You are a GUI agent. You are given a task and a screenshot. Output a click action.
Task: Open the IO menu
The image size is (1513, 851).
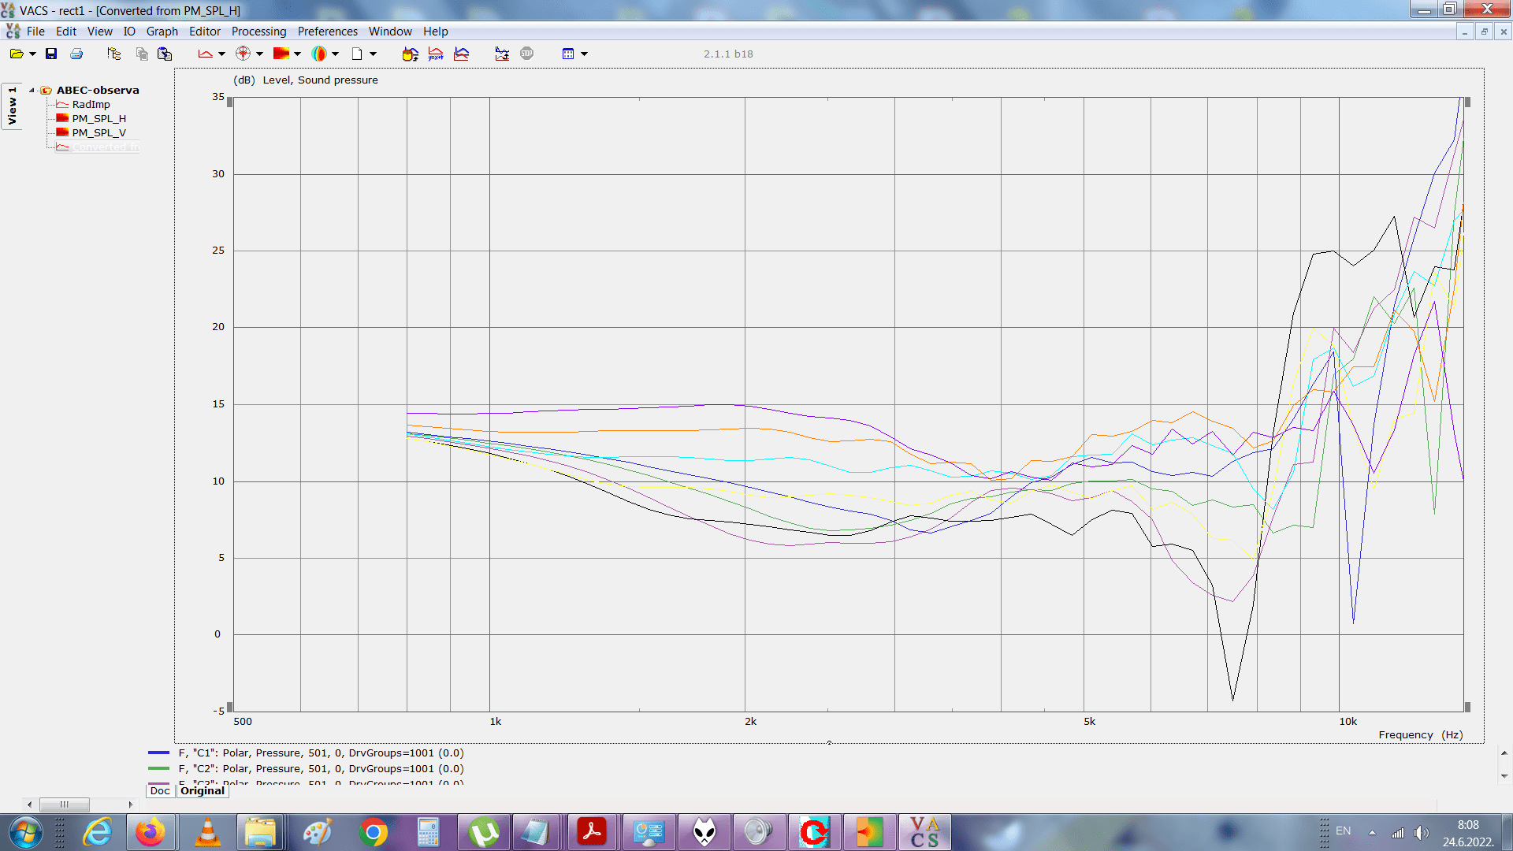coord(129,32)
